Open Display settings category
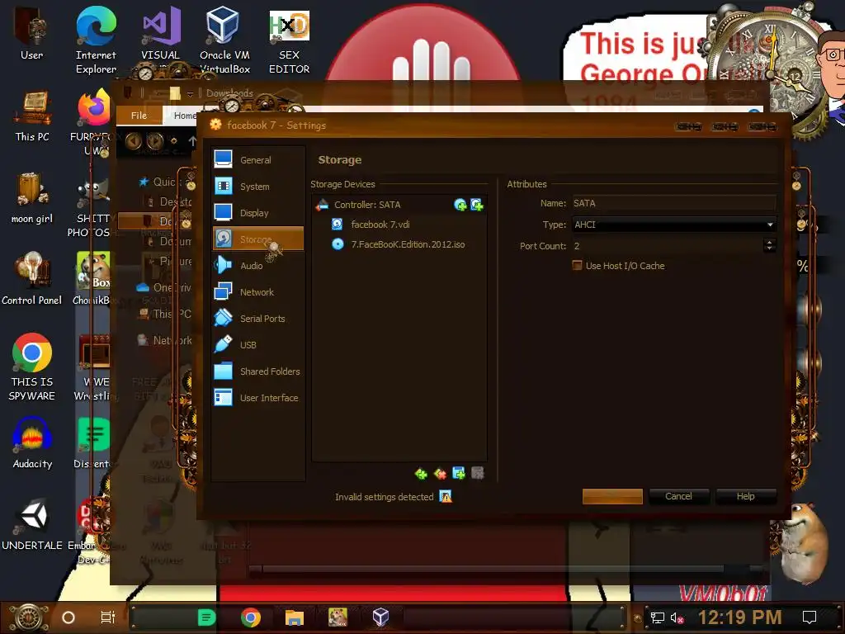The width and height of the screenshot is (845, 634). coord(257,213)
